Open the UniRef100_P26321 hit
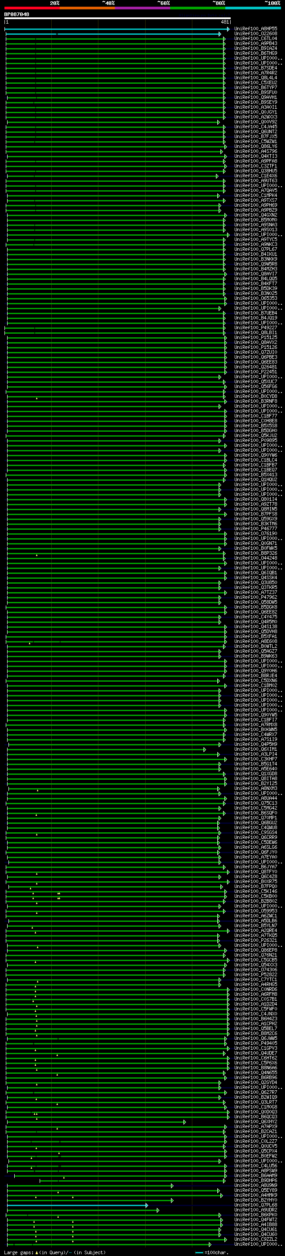The image size is (285, 1256). [256, 940]
